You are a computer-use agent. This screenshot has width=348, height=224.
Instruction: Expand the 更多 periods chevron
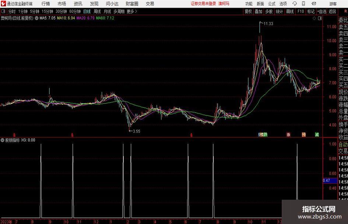pyautogui.click(x=132, y=11)
